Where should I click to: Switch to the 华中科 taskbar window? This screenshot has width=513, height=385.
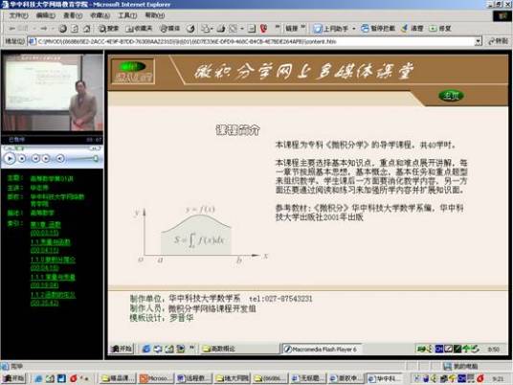385,379
